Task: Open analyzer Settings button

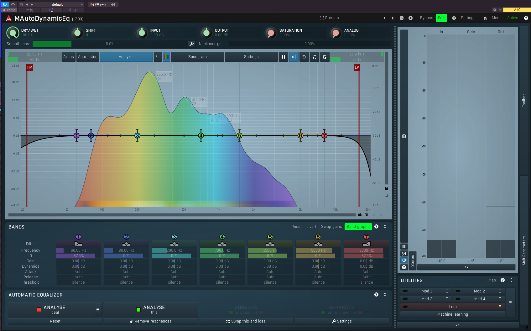Action: [x=251, y=57]
